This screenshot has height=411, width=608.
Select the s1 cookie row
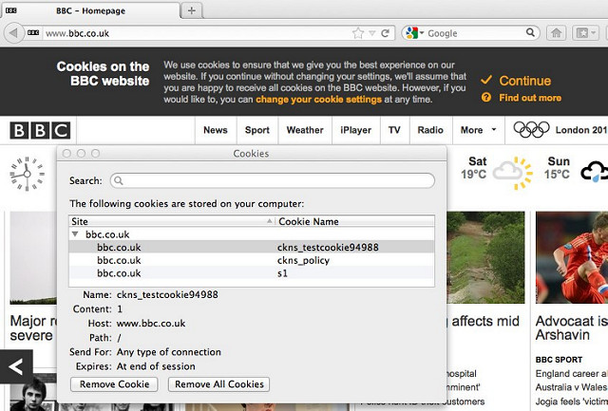tap(251, 273)
